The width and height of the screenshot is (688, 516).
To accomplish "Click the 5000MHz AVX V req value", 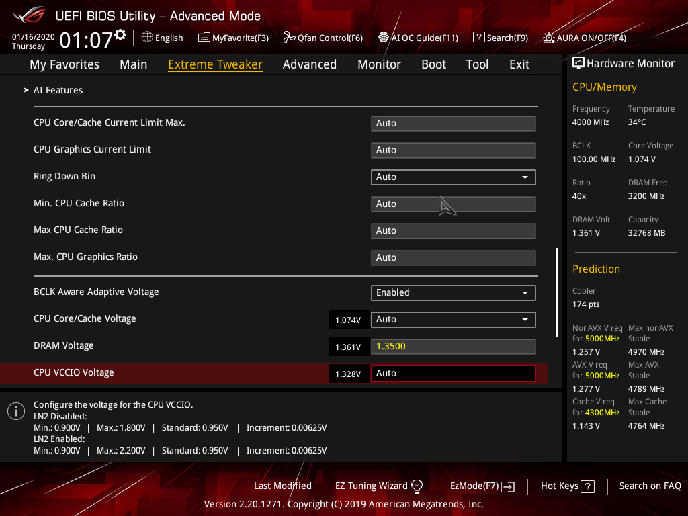I will point(603,375).
